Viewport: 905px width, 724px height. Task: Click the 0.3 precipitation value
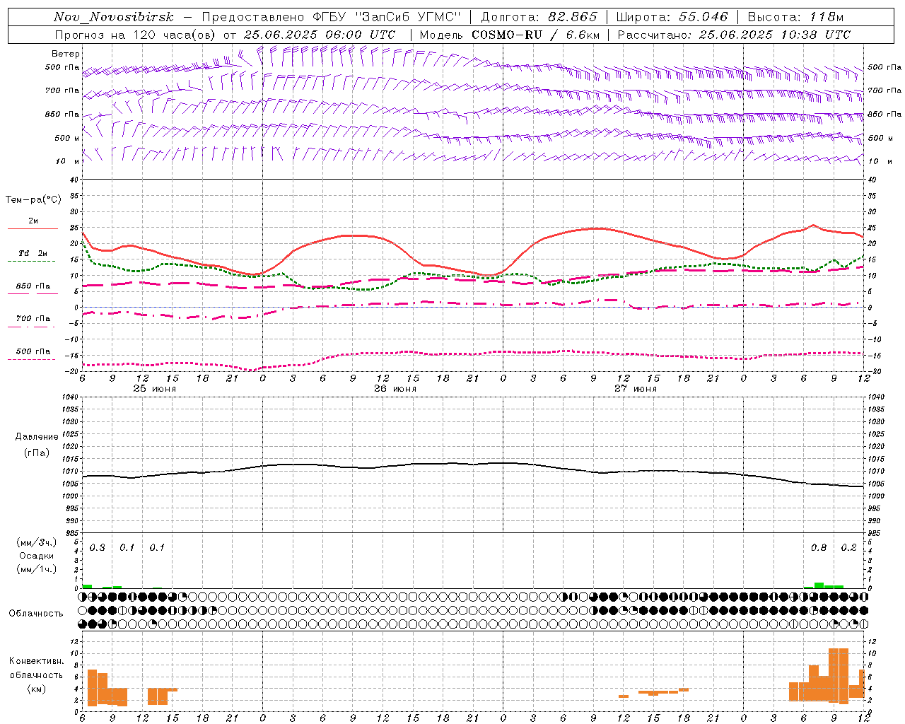click(98, 547)
